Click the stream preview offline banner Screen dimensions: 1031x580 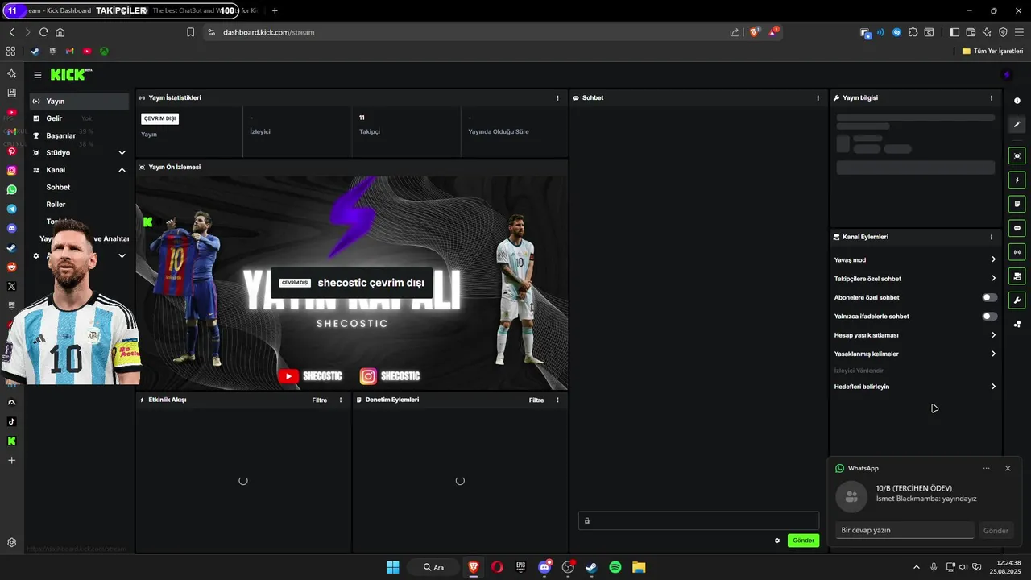351,283
